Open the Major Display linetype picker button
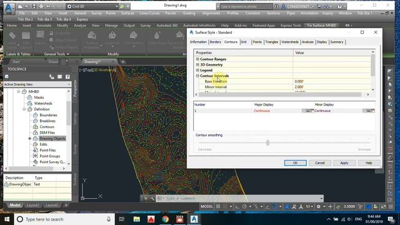Image resolution: width=400 pixels, height=225 pixels. (x=308, y=111)
